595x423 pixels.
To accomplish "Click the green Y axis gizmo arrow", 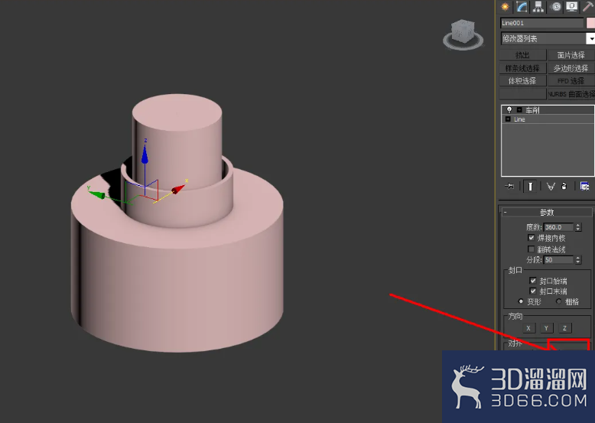I will 97,194.
